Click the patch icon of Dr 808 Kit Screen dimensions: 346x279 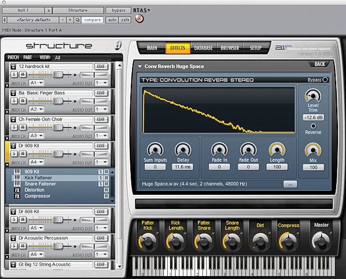(13, 212)
